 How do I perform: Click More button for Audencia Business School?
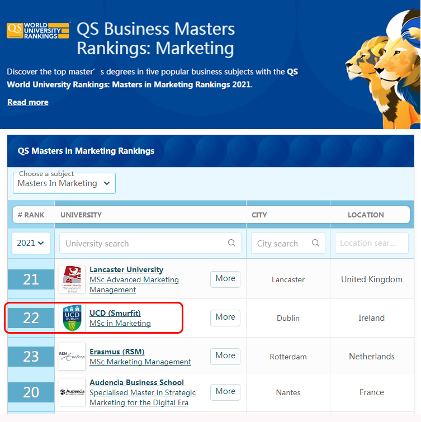(x=225, y=392)
